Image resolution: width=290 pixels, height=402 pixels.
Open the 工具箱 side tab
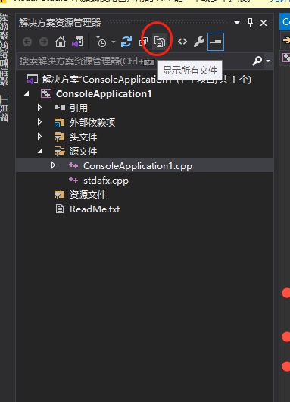[x=5, y=108]
